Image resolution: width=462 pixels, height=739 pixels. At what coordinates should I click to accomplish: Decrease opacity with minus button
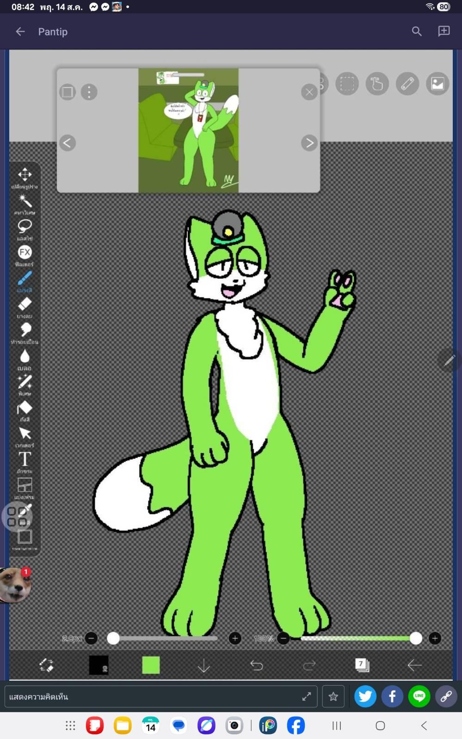click(x=283, y=638)
